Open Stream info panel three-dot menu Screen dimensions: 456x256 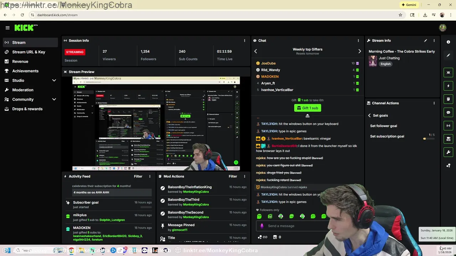point(434,41)
